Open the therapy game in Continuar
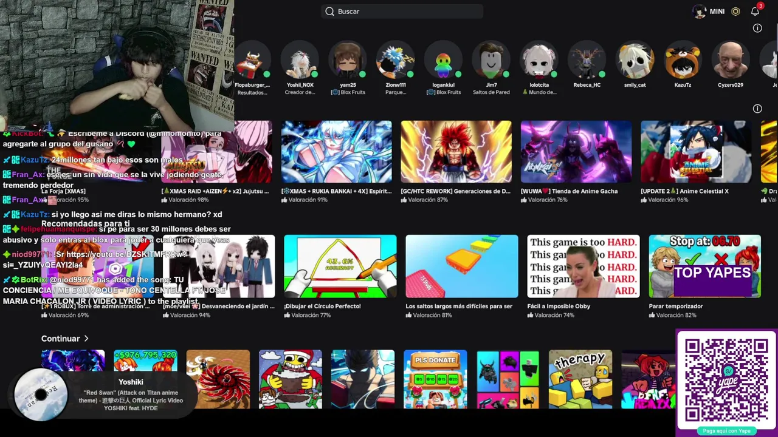Image resolution: width=778 pixels, height=437 pixels. coord(580,379)
